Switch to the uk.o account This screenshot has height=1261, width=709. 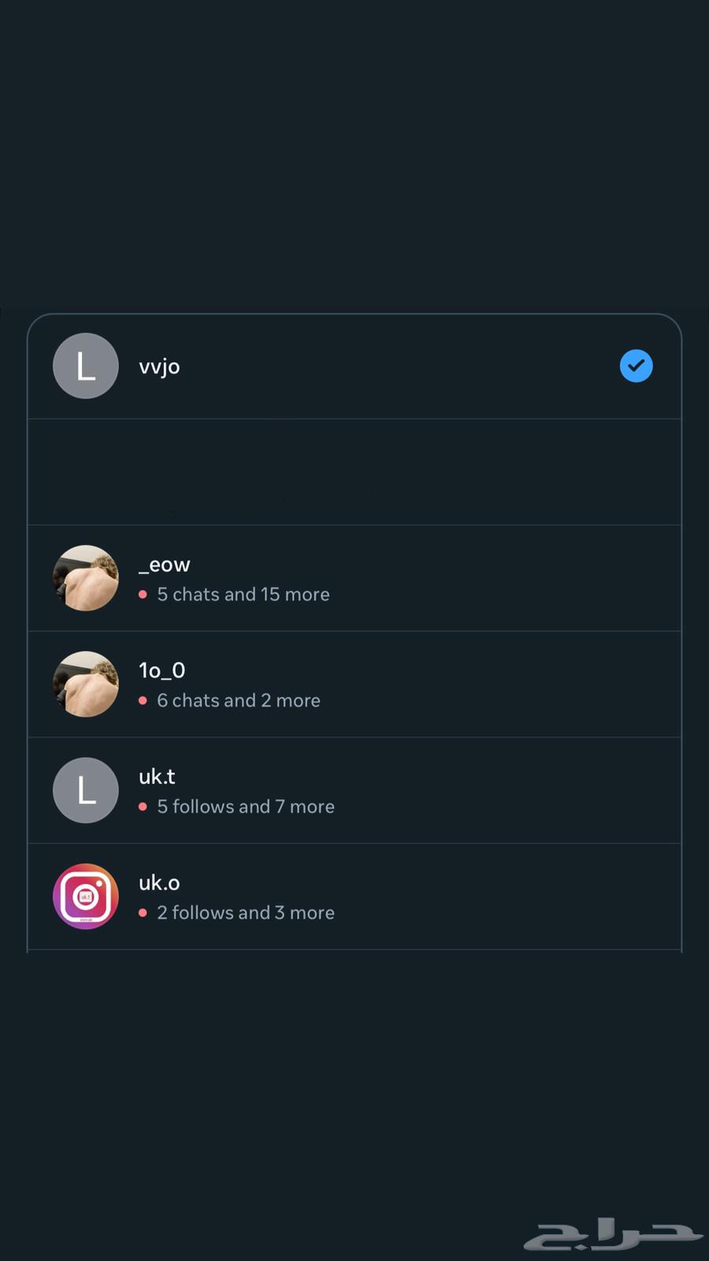click(x=159, y=882)
